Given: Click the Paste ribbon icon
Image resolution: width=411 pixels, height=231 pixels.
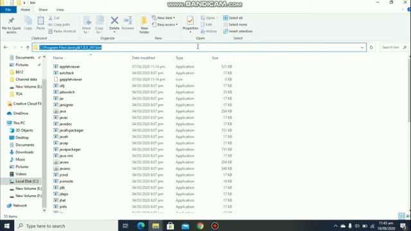Looking at the screenshot, I should pos(40,21).
